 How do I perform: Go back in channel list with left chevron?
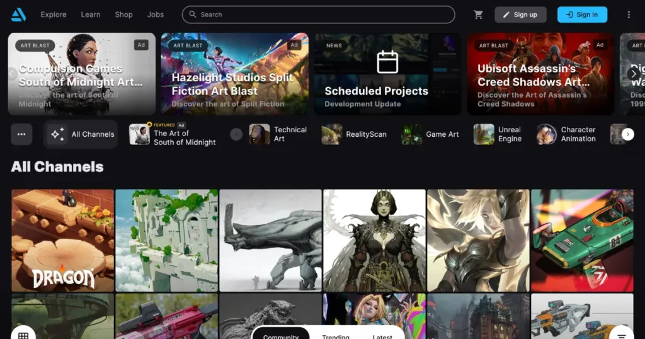[x=236, y=134]
